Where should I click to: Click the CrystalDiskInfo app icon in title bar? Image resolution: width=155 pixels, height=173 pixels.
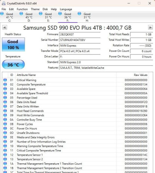(x=4, y=3)
